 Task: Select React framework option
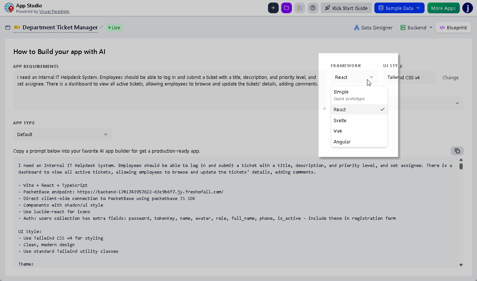pos(359,109)
